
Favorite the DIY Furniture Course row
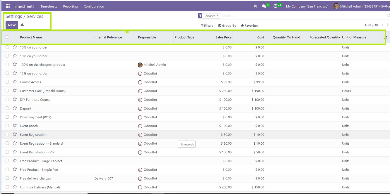pyautogui.click(x=15, y=99)
